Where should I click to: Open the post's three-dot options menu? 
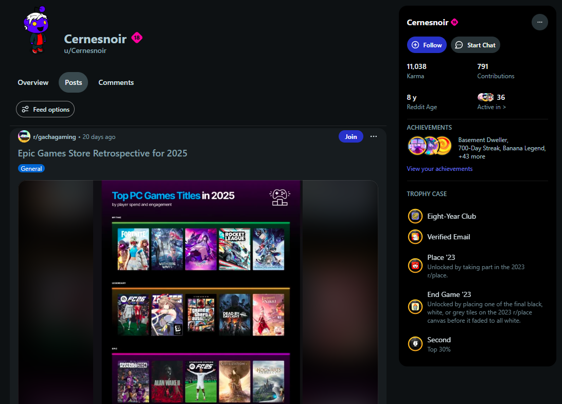(x=374, y=136)
